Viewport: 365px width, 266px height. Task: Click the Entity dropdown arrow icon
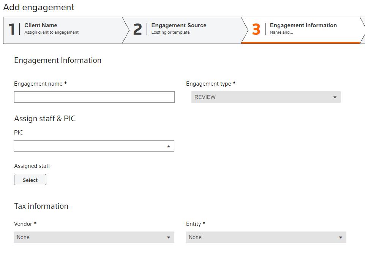click(x=340, y=238)
